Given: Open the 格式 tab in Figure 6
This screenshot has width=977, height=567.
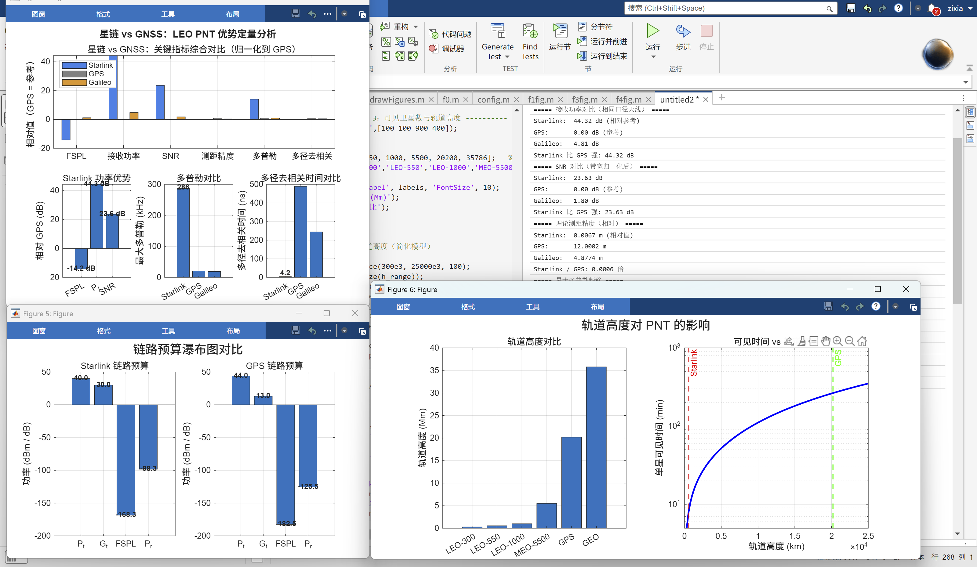Looking at the screenshot, I should (468, 307).
